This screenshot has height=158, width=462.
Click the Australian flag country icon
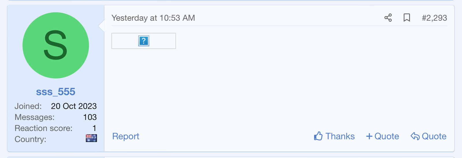(91, 138)
